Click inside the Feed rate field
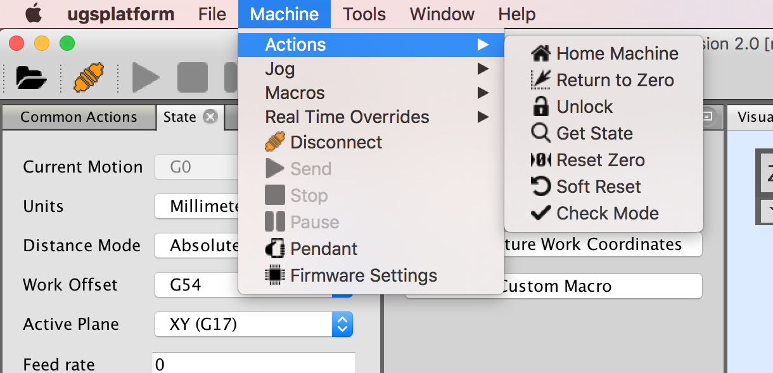Viewport: 773px width, 373px height. click(x=253, y=363)
